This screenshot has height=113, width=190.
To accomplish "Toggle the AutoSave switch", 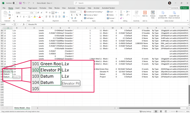I will coord(15,3).
